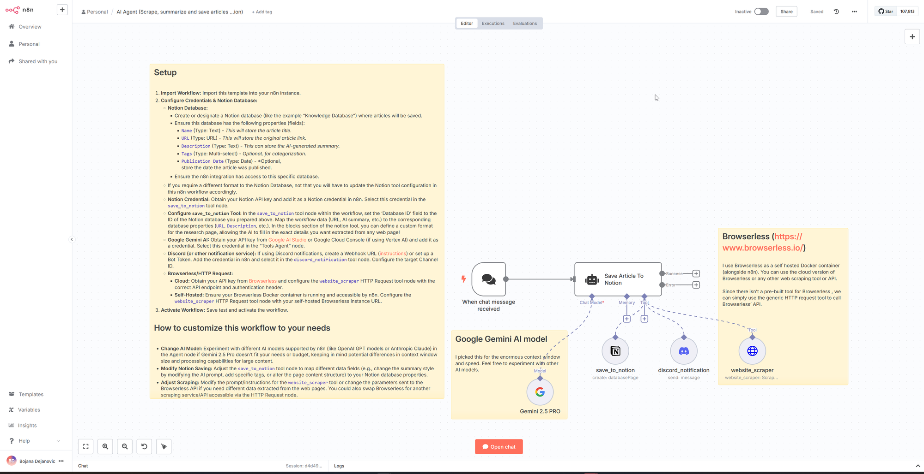Image resolution: width=924 pixels, height=474 pixels.
Task: Click the GitHub star count 107,813
Action: pos(907,12)
